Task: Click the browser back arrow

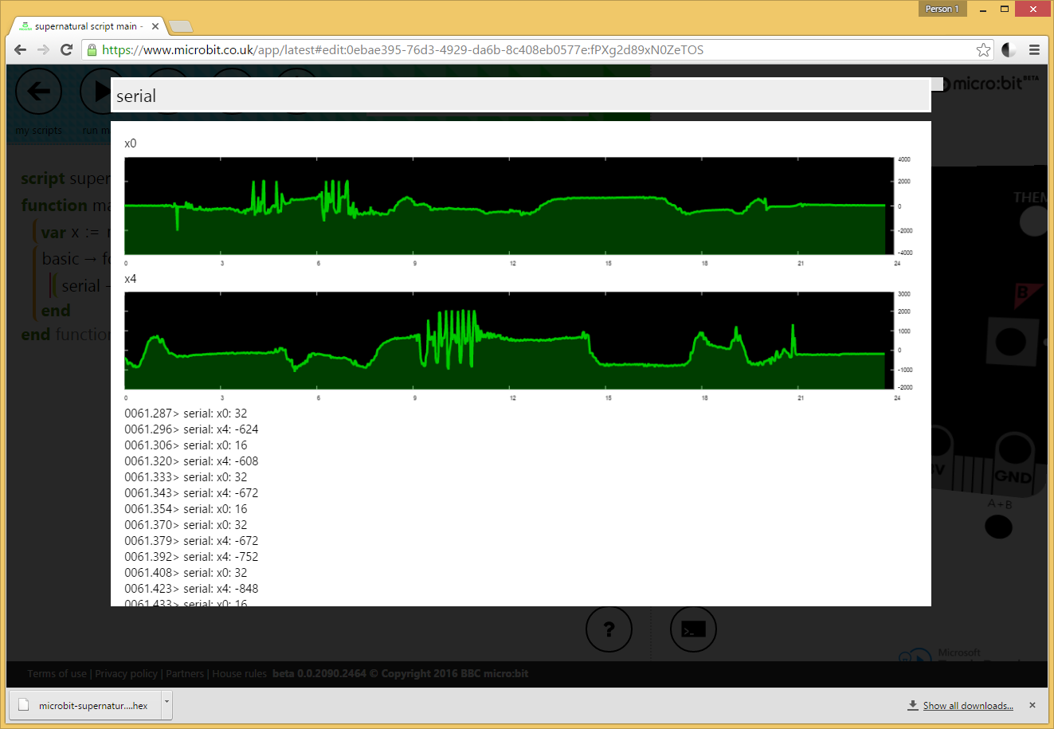Action: [x=21, y=50]
